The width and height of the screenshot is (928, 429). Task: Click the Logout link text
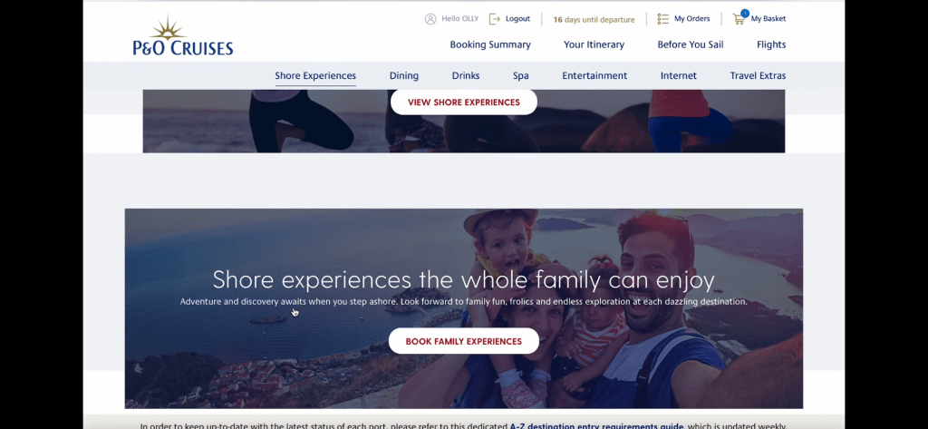[x=517, y=19]
